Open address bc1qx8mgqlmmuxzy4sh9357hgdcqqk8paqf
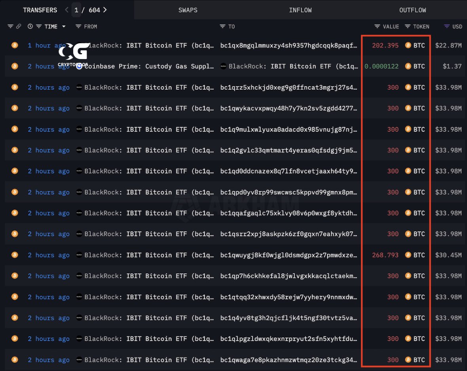Image resolution: width=467 pixels, height=371 pixels. coord(289,45)
